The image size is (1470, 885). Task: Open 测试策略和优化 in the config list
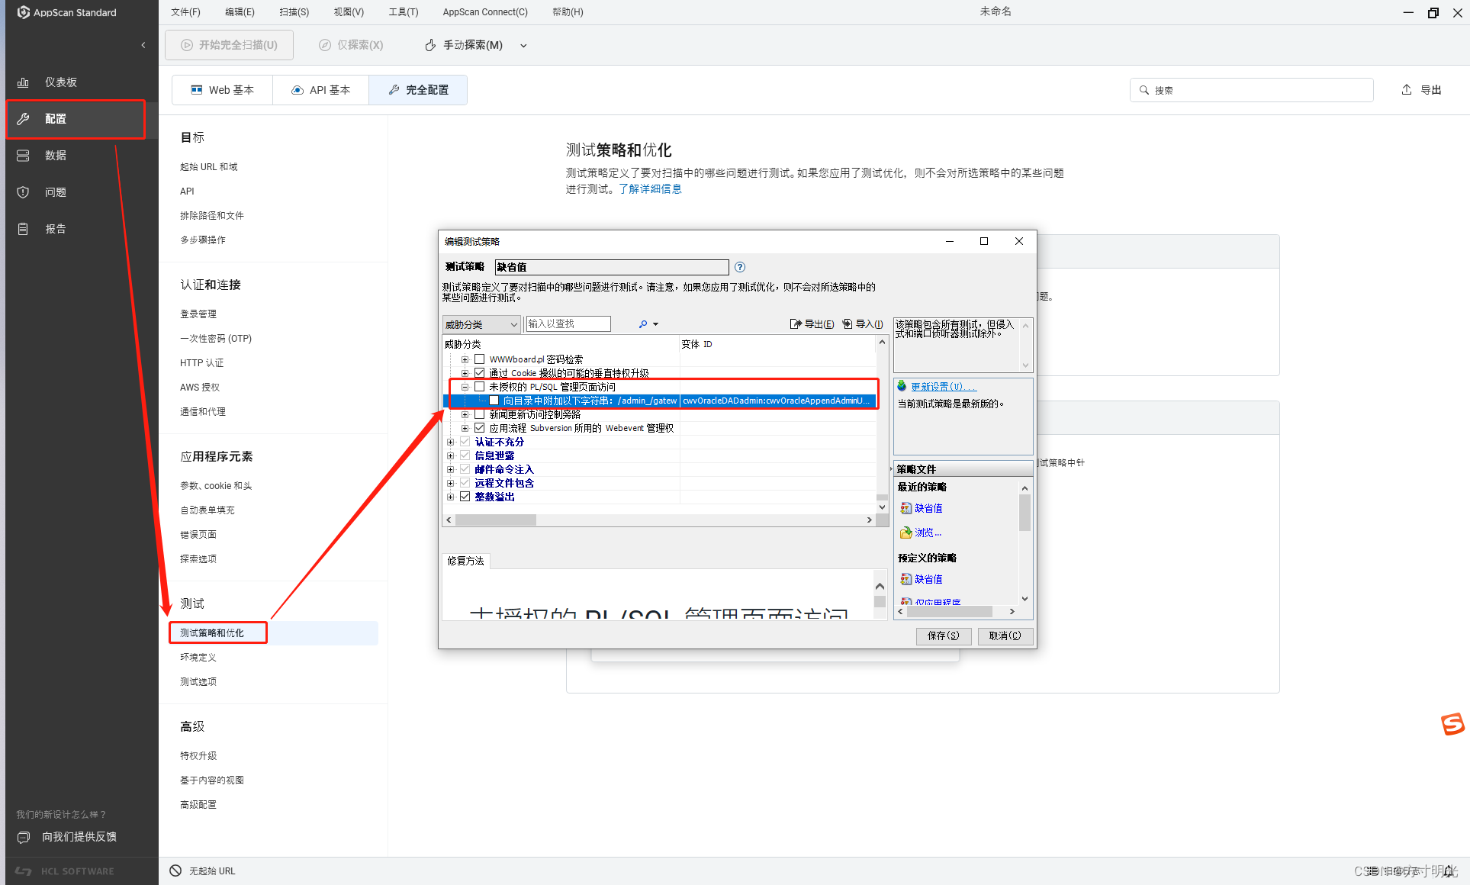point(274,633)
